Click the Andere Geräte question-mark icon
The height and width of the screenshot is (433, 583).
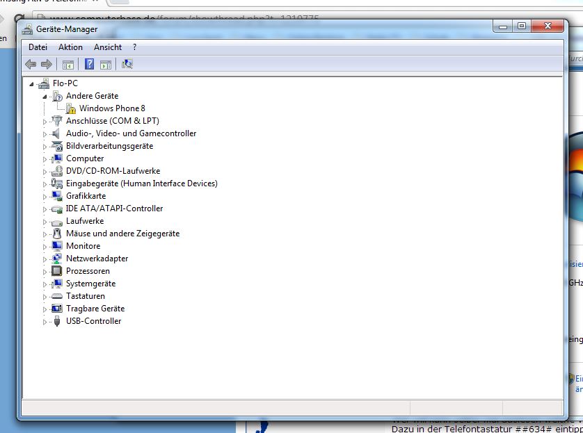57,96
